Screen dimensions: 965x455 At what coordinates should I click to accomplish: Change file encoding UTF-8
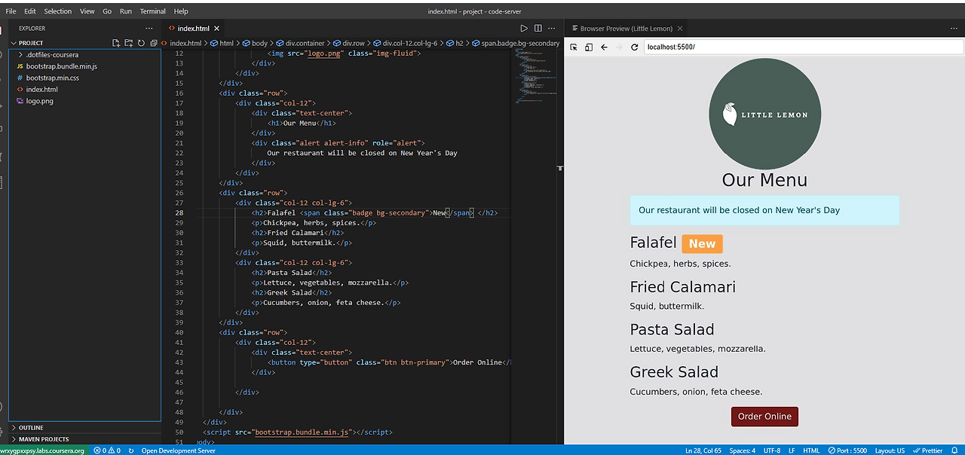[x=772, y=450]
